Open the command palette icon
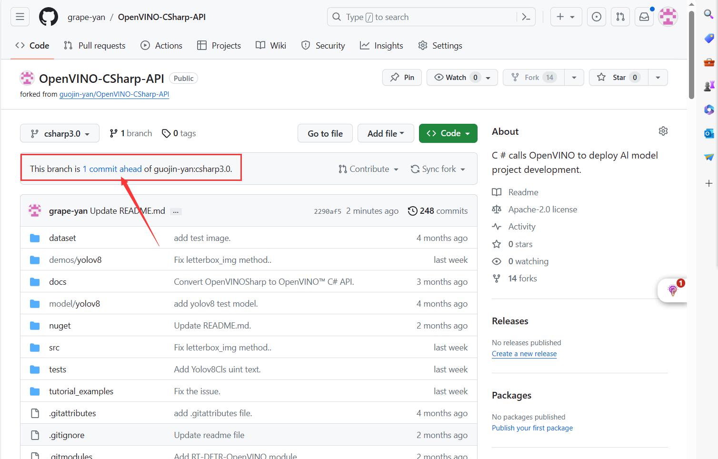Image resolution: width=718 pixels, height=459 pixels. click(x=526, y=17)
